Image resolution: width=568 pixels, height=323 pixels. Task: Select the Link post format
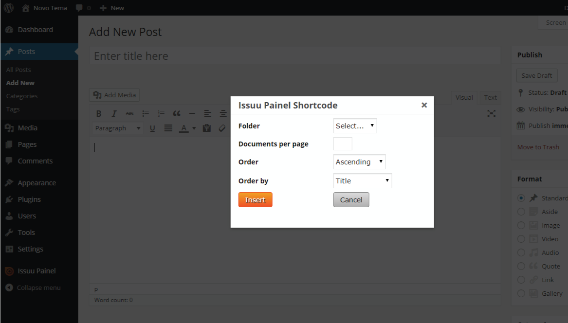[521, 280]
